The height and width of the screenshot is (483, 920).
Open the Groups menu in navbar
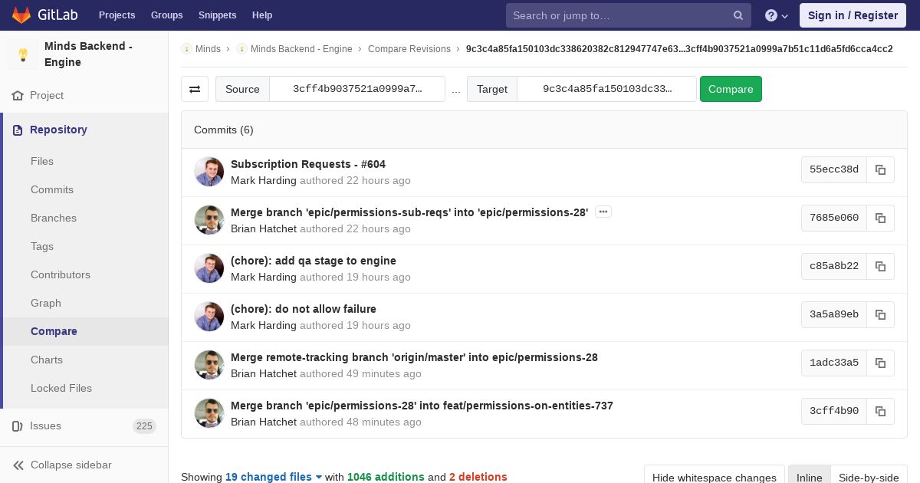click(166, 15)
